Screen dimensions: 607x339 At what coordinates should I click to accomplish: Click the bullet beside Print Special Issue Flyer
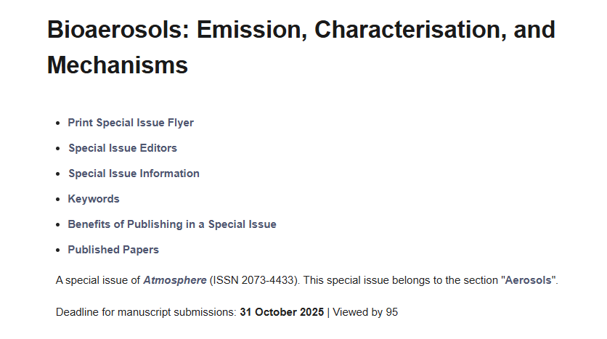click(x=58, y=123)
